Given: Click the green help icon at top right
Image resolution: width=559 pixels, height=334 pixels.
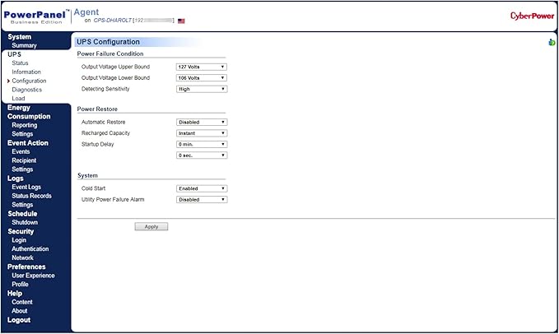Looking at the screenshot, I should pos(551,43).
